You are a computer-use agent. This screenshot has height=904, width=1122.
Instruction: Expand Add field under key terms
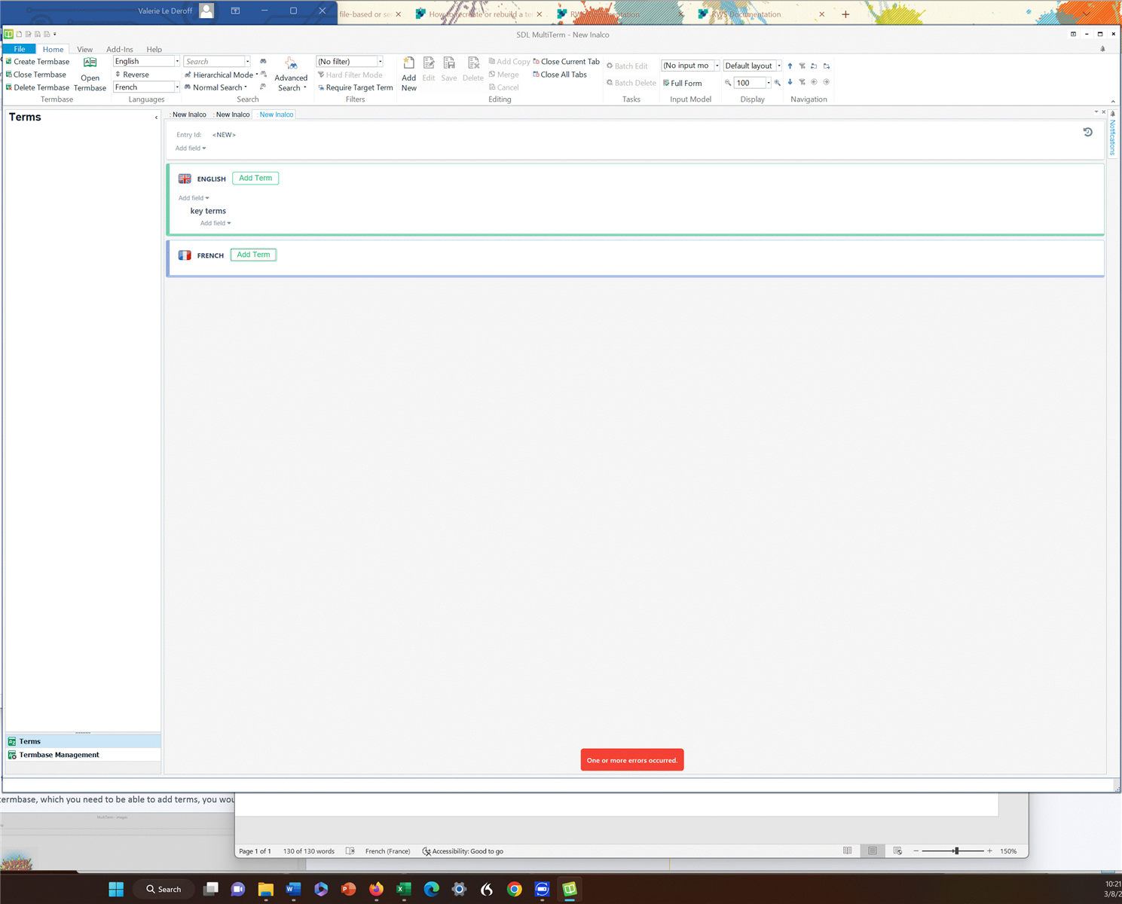pyautogui.click(x=216, y=223)
